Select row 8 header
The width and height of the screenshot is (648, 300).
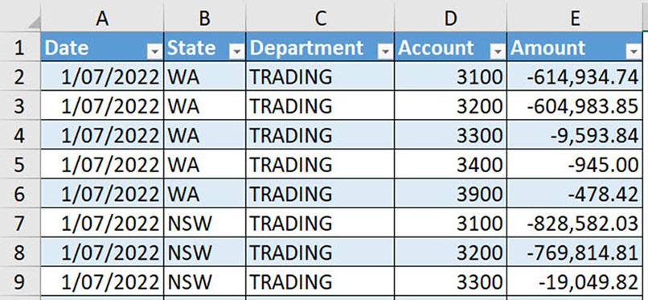click(20, 252)
